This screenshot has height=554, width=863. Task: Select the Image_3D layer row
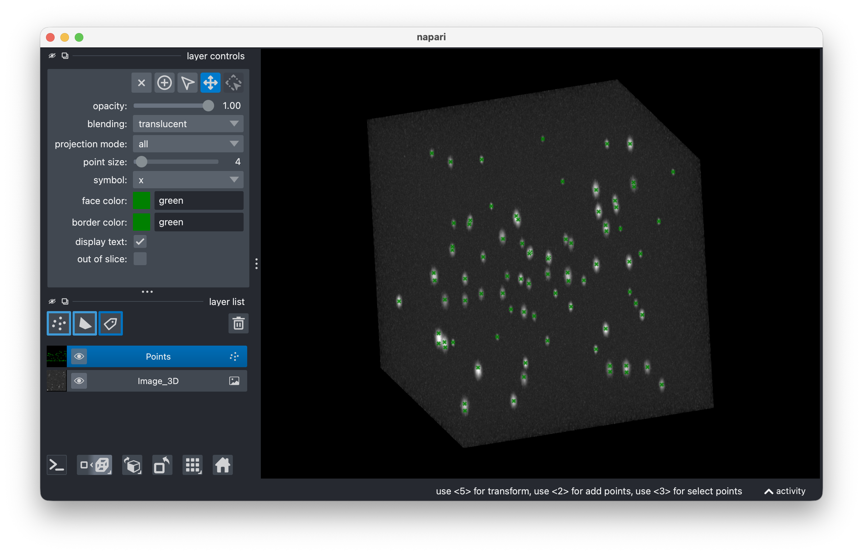pos(147,381)
